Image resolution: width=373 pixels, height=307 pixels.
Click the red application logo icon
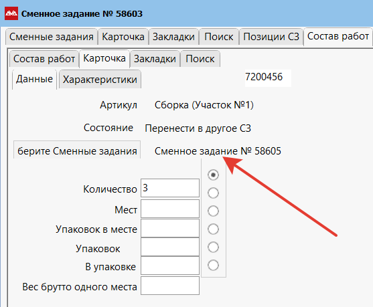[x=11, y=13]
